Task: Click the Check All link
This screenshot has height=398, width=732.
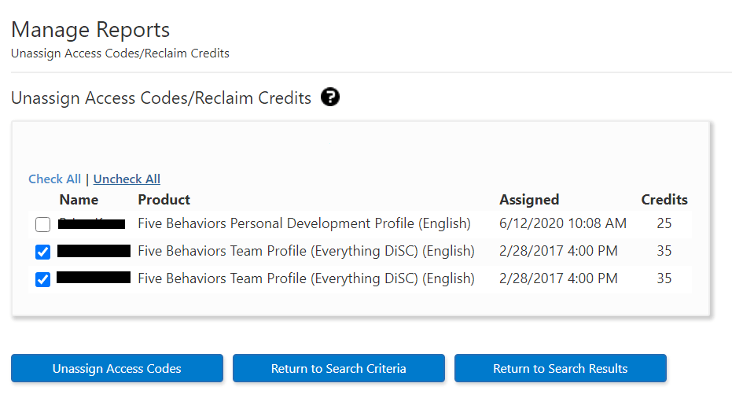Action: pos(54,179)
